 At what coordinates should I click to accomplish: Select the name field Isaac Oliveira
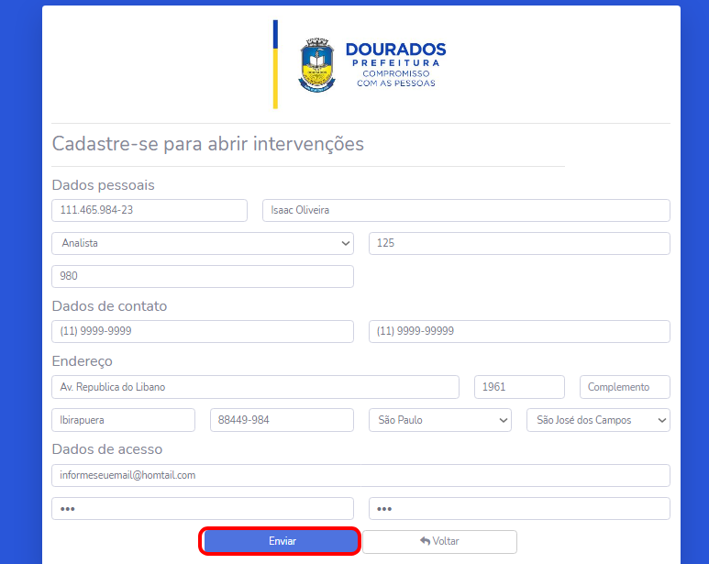(466, 210)
